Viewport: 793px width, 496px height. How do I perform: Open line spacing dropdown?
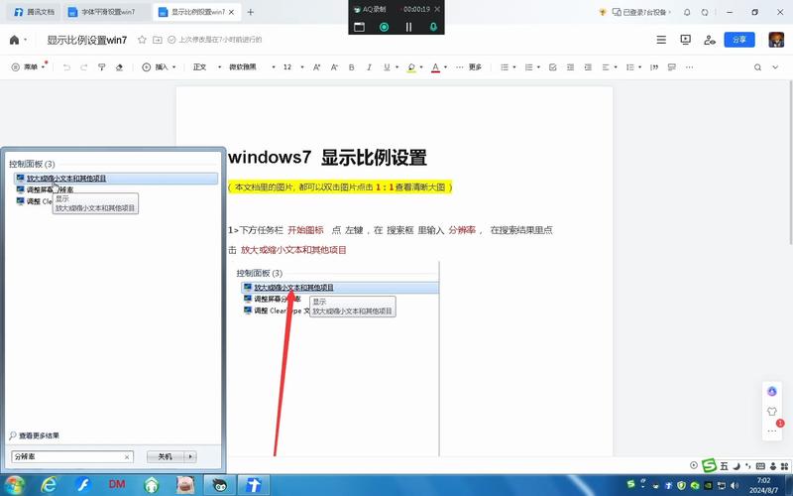(633, 66)
